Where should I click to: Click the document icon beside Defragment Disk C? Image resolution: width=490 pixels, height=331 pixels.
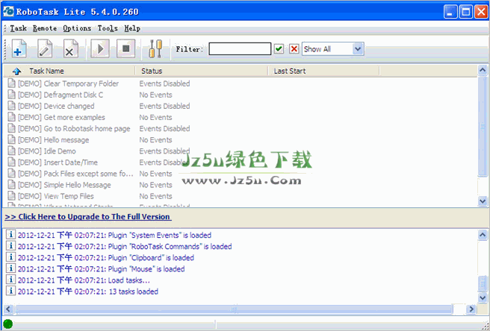click(x=11, y=95)
